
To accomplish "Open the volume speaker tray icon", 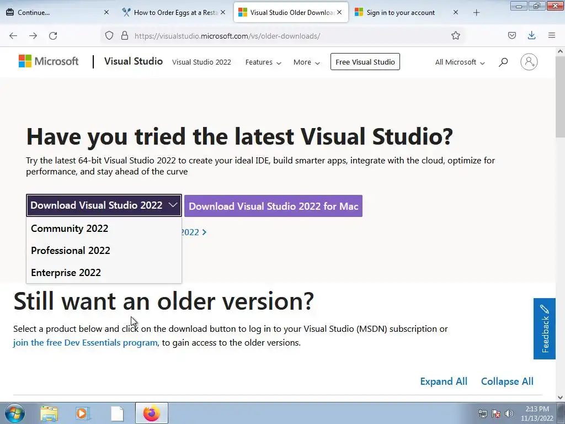I will point(509,414).
